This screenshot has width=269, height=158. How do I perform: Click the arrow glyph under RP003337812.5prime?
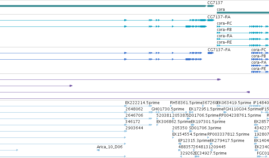(x=208, y=138)
